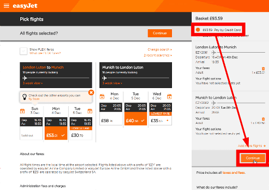Select the £58 Mon 4 Dec return fare
The image size is (269, 190).
[111, 114]
